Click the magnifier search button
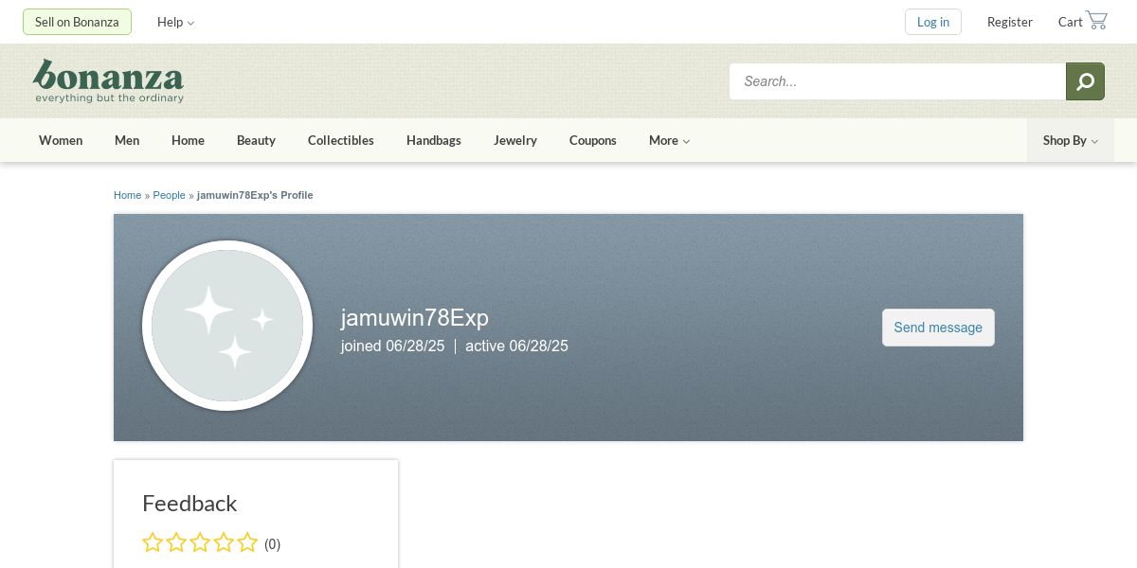The height and width of the screenshot is (568, 1137). [x=1085, y=81]
